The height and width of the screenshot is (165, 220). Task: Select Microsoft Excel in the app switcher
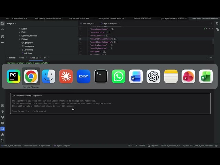tap(206, 76)
